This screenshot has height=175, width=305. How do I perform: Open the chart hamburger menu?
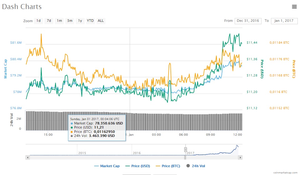294,7
